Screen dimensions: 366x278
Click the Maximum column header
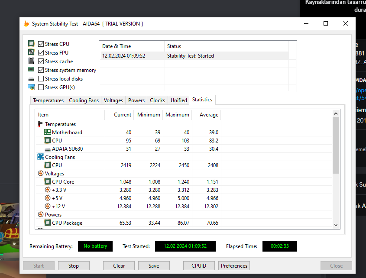click(177, 115)
